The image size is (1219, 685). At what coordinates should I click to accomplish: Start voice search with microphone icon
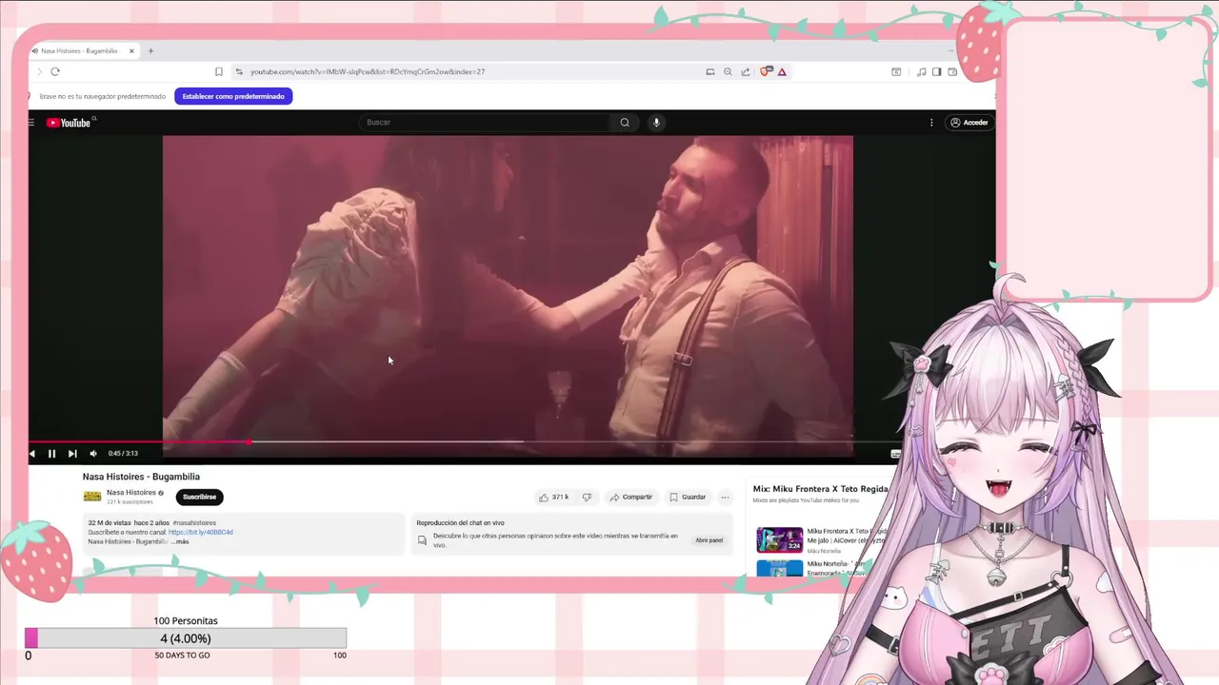tap(656, 122)
